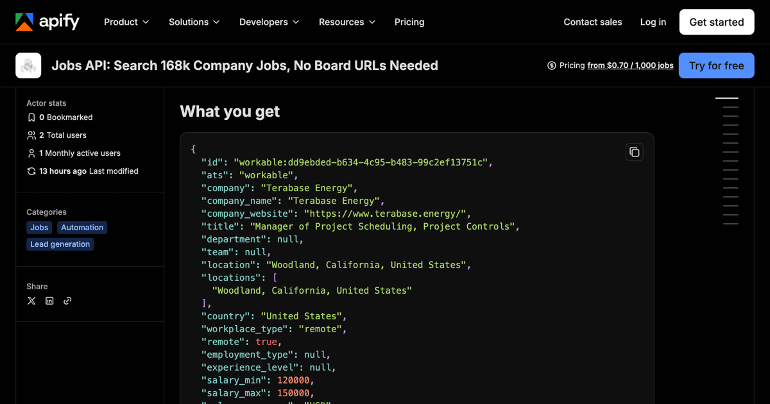Viewport: 770px width, 404px height.
Task: Click the Get started button
Action: pos(717,22)
